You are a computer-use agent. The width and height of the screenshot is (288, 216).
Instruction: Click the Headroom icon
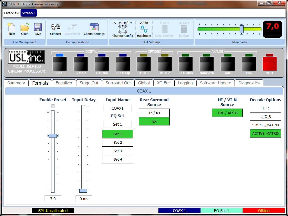pos(144,29)
